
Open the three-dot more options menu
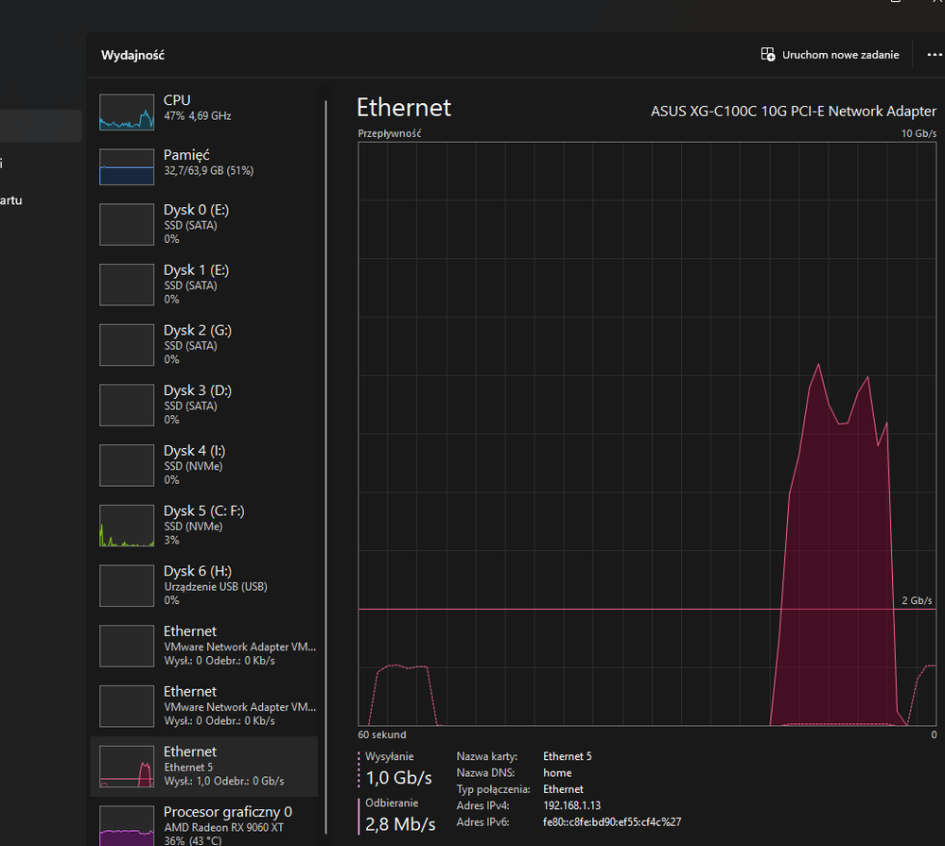[935, 55]
